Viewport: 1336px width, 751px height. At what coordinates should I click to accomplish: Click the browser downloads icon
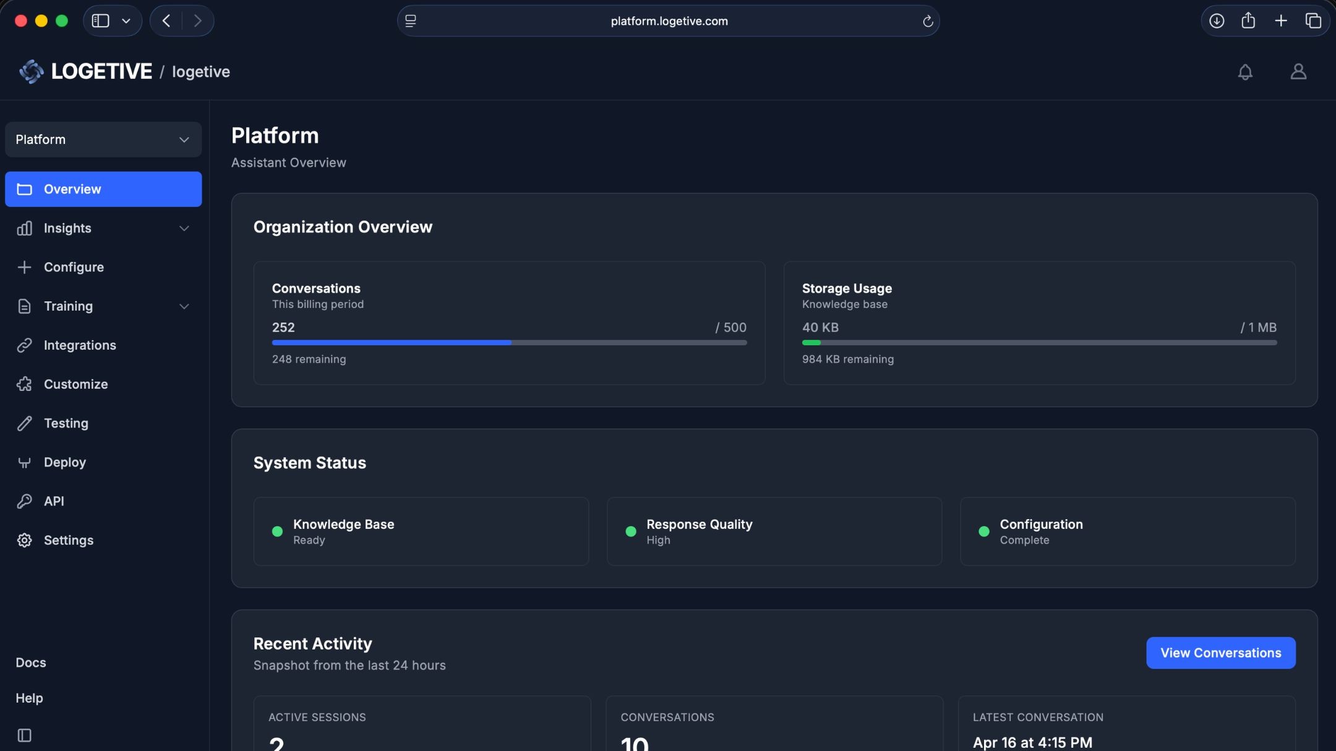[1217, 20]
